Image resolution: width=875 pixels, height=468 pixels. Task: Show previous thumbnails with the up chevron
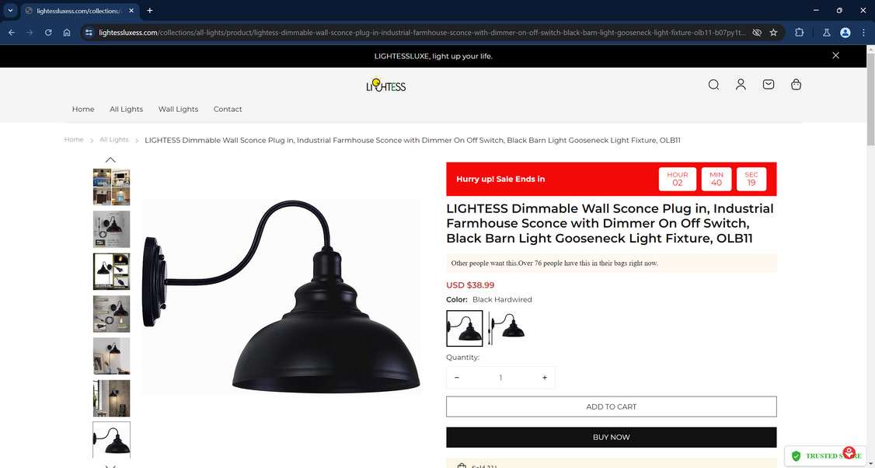[110, 159]
